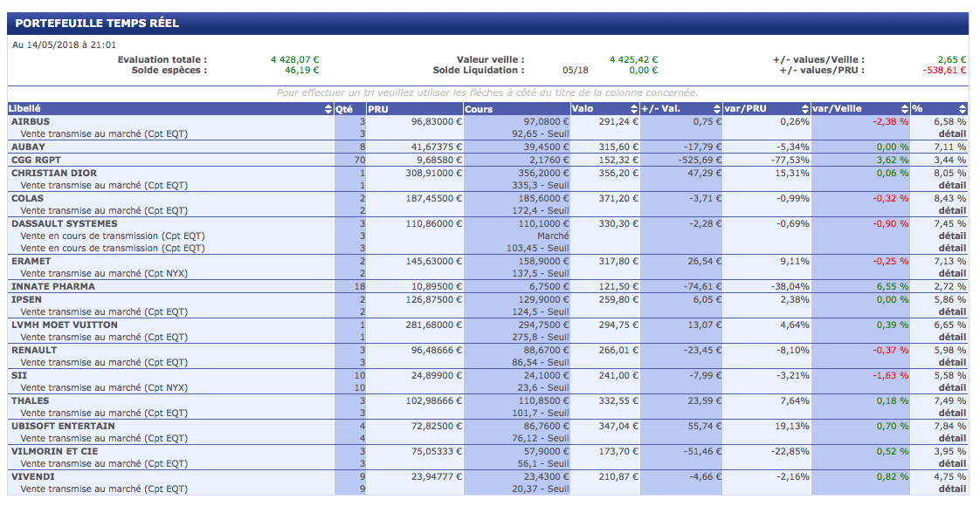Sort holdings by var/Veille arrows
The width and height of the screenshot is (980, 506).
point(903,109)
